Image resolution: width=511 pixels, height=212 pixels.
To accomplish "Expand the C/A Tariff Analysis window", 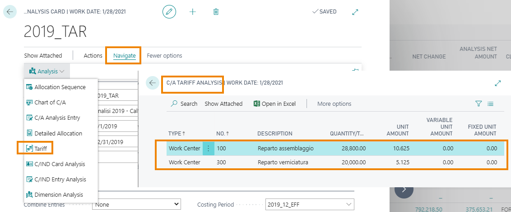I will (497, 83).
